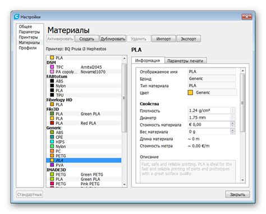Select Generic ABS material

tap(84, 132)
